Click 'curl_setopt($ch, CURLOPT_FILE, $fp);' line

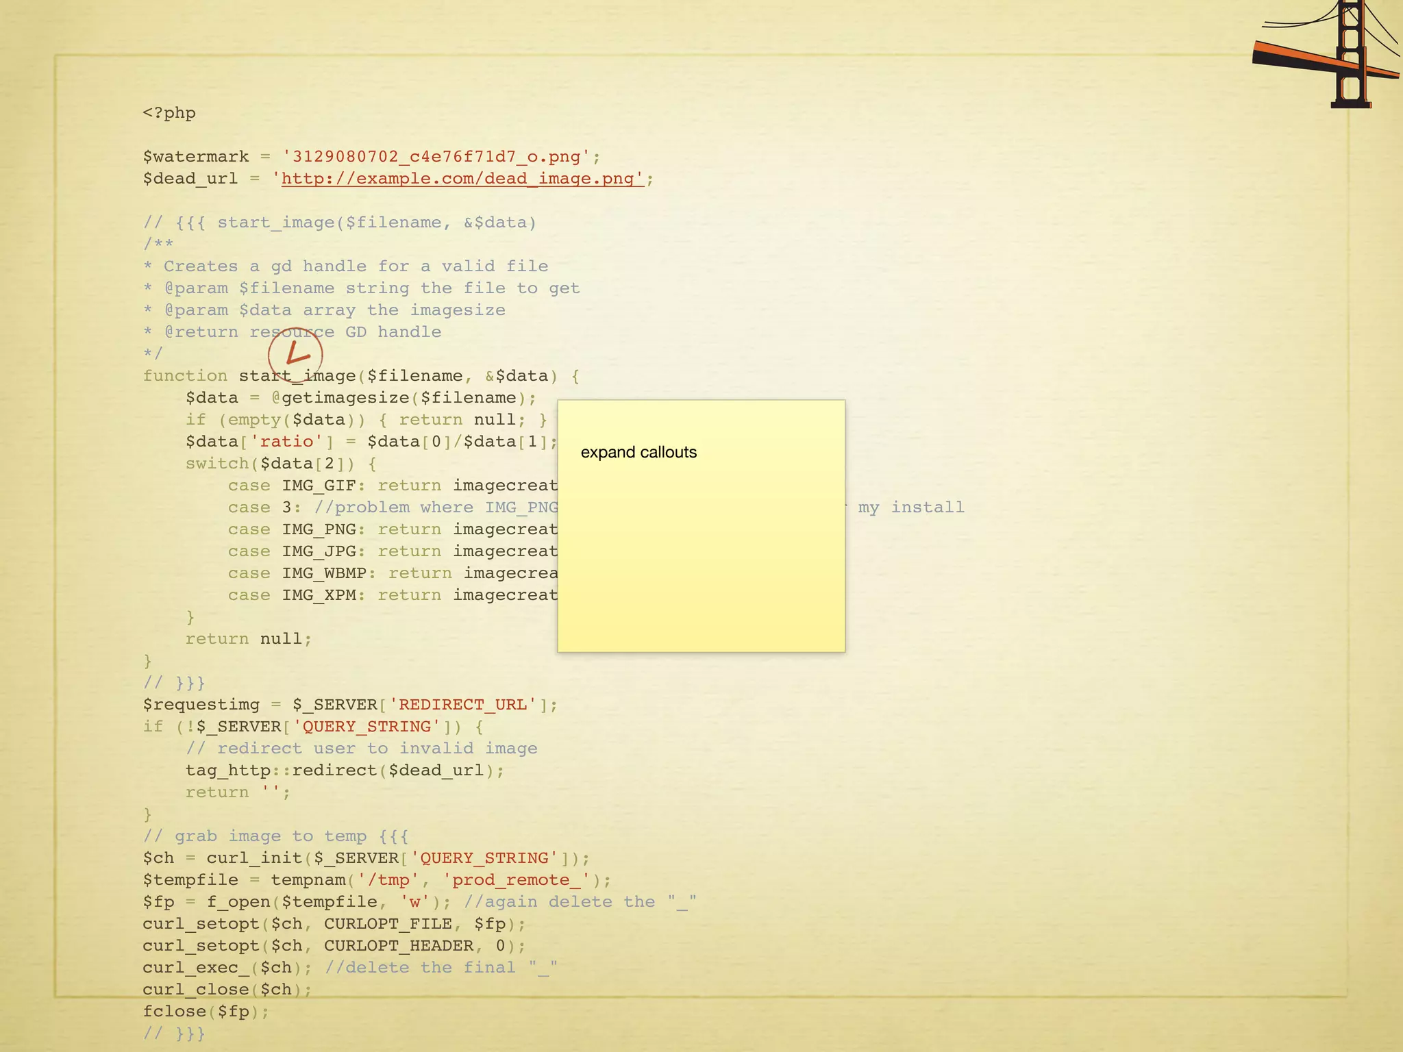coord(334,924)
